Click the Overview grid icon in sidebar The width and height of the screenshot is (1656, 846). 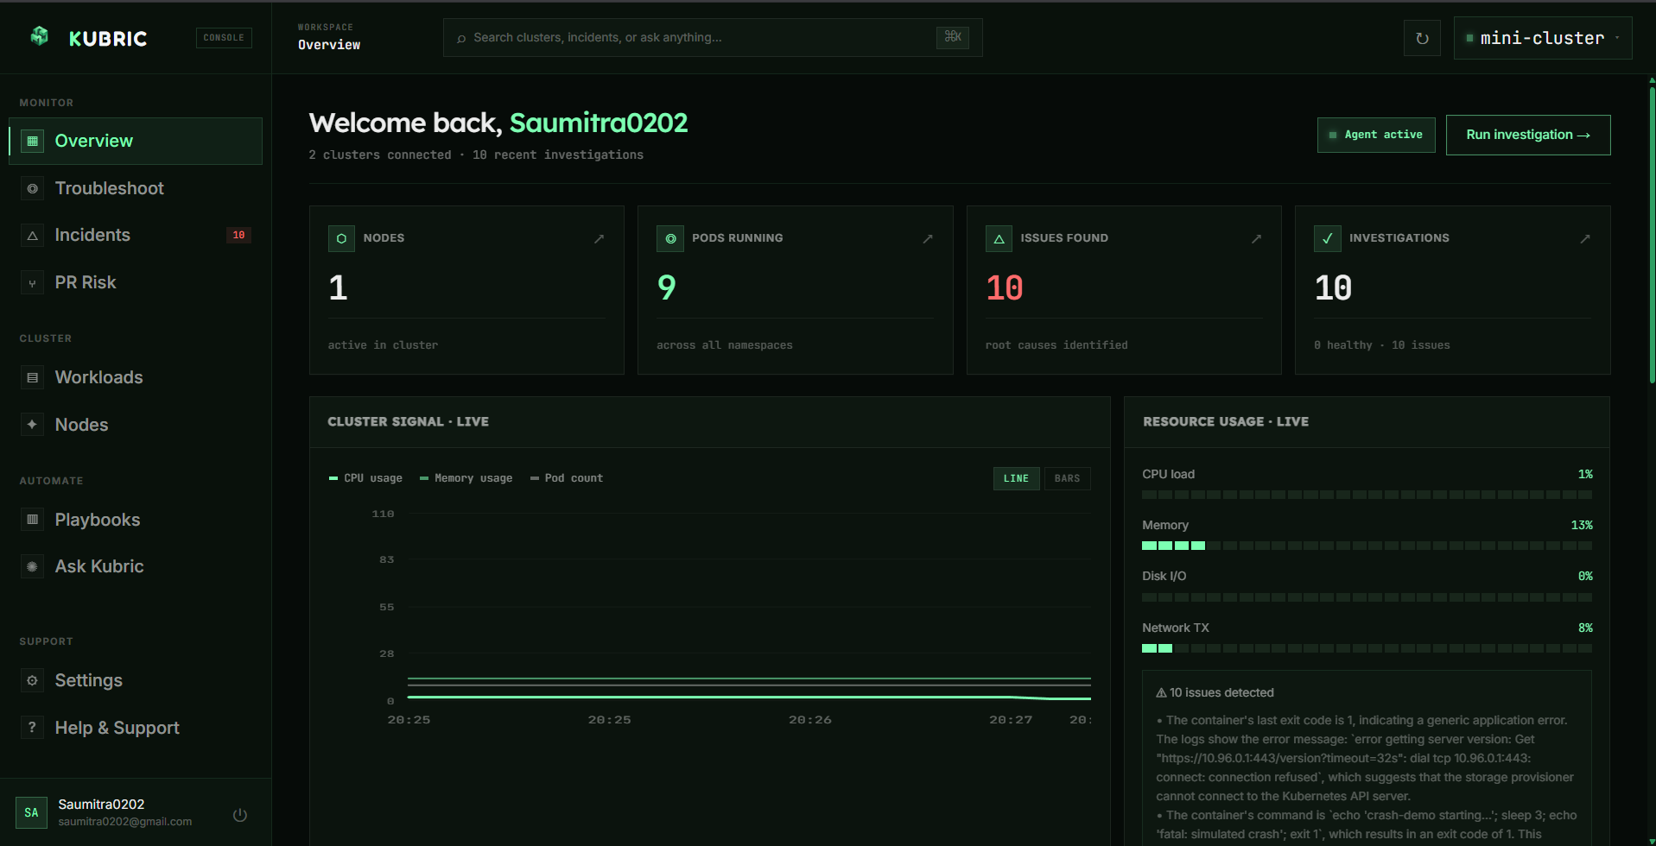[x=32, y=141]
